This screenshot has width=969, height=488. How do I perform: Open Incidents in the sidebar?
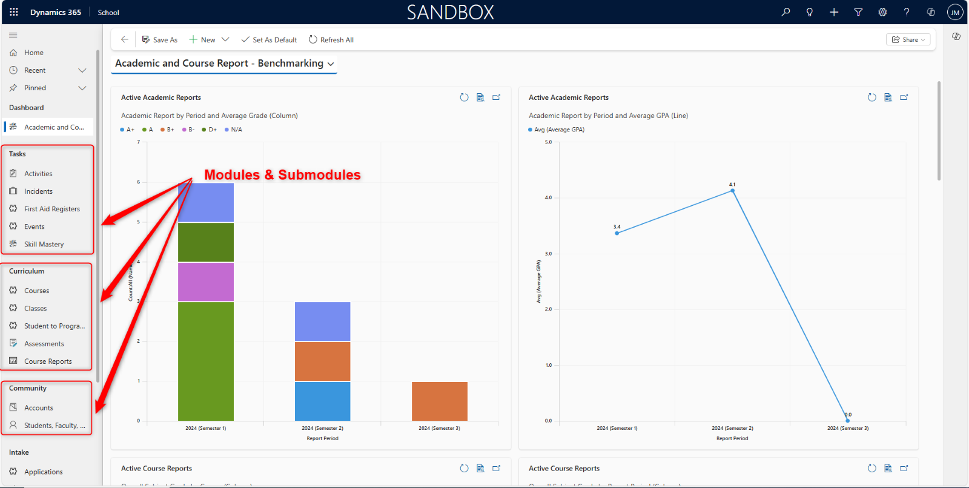tap(38, 191)
